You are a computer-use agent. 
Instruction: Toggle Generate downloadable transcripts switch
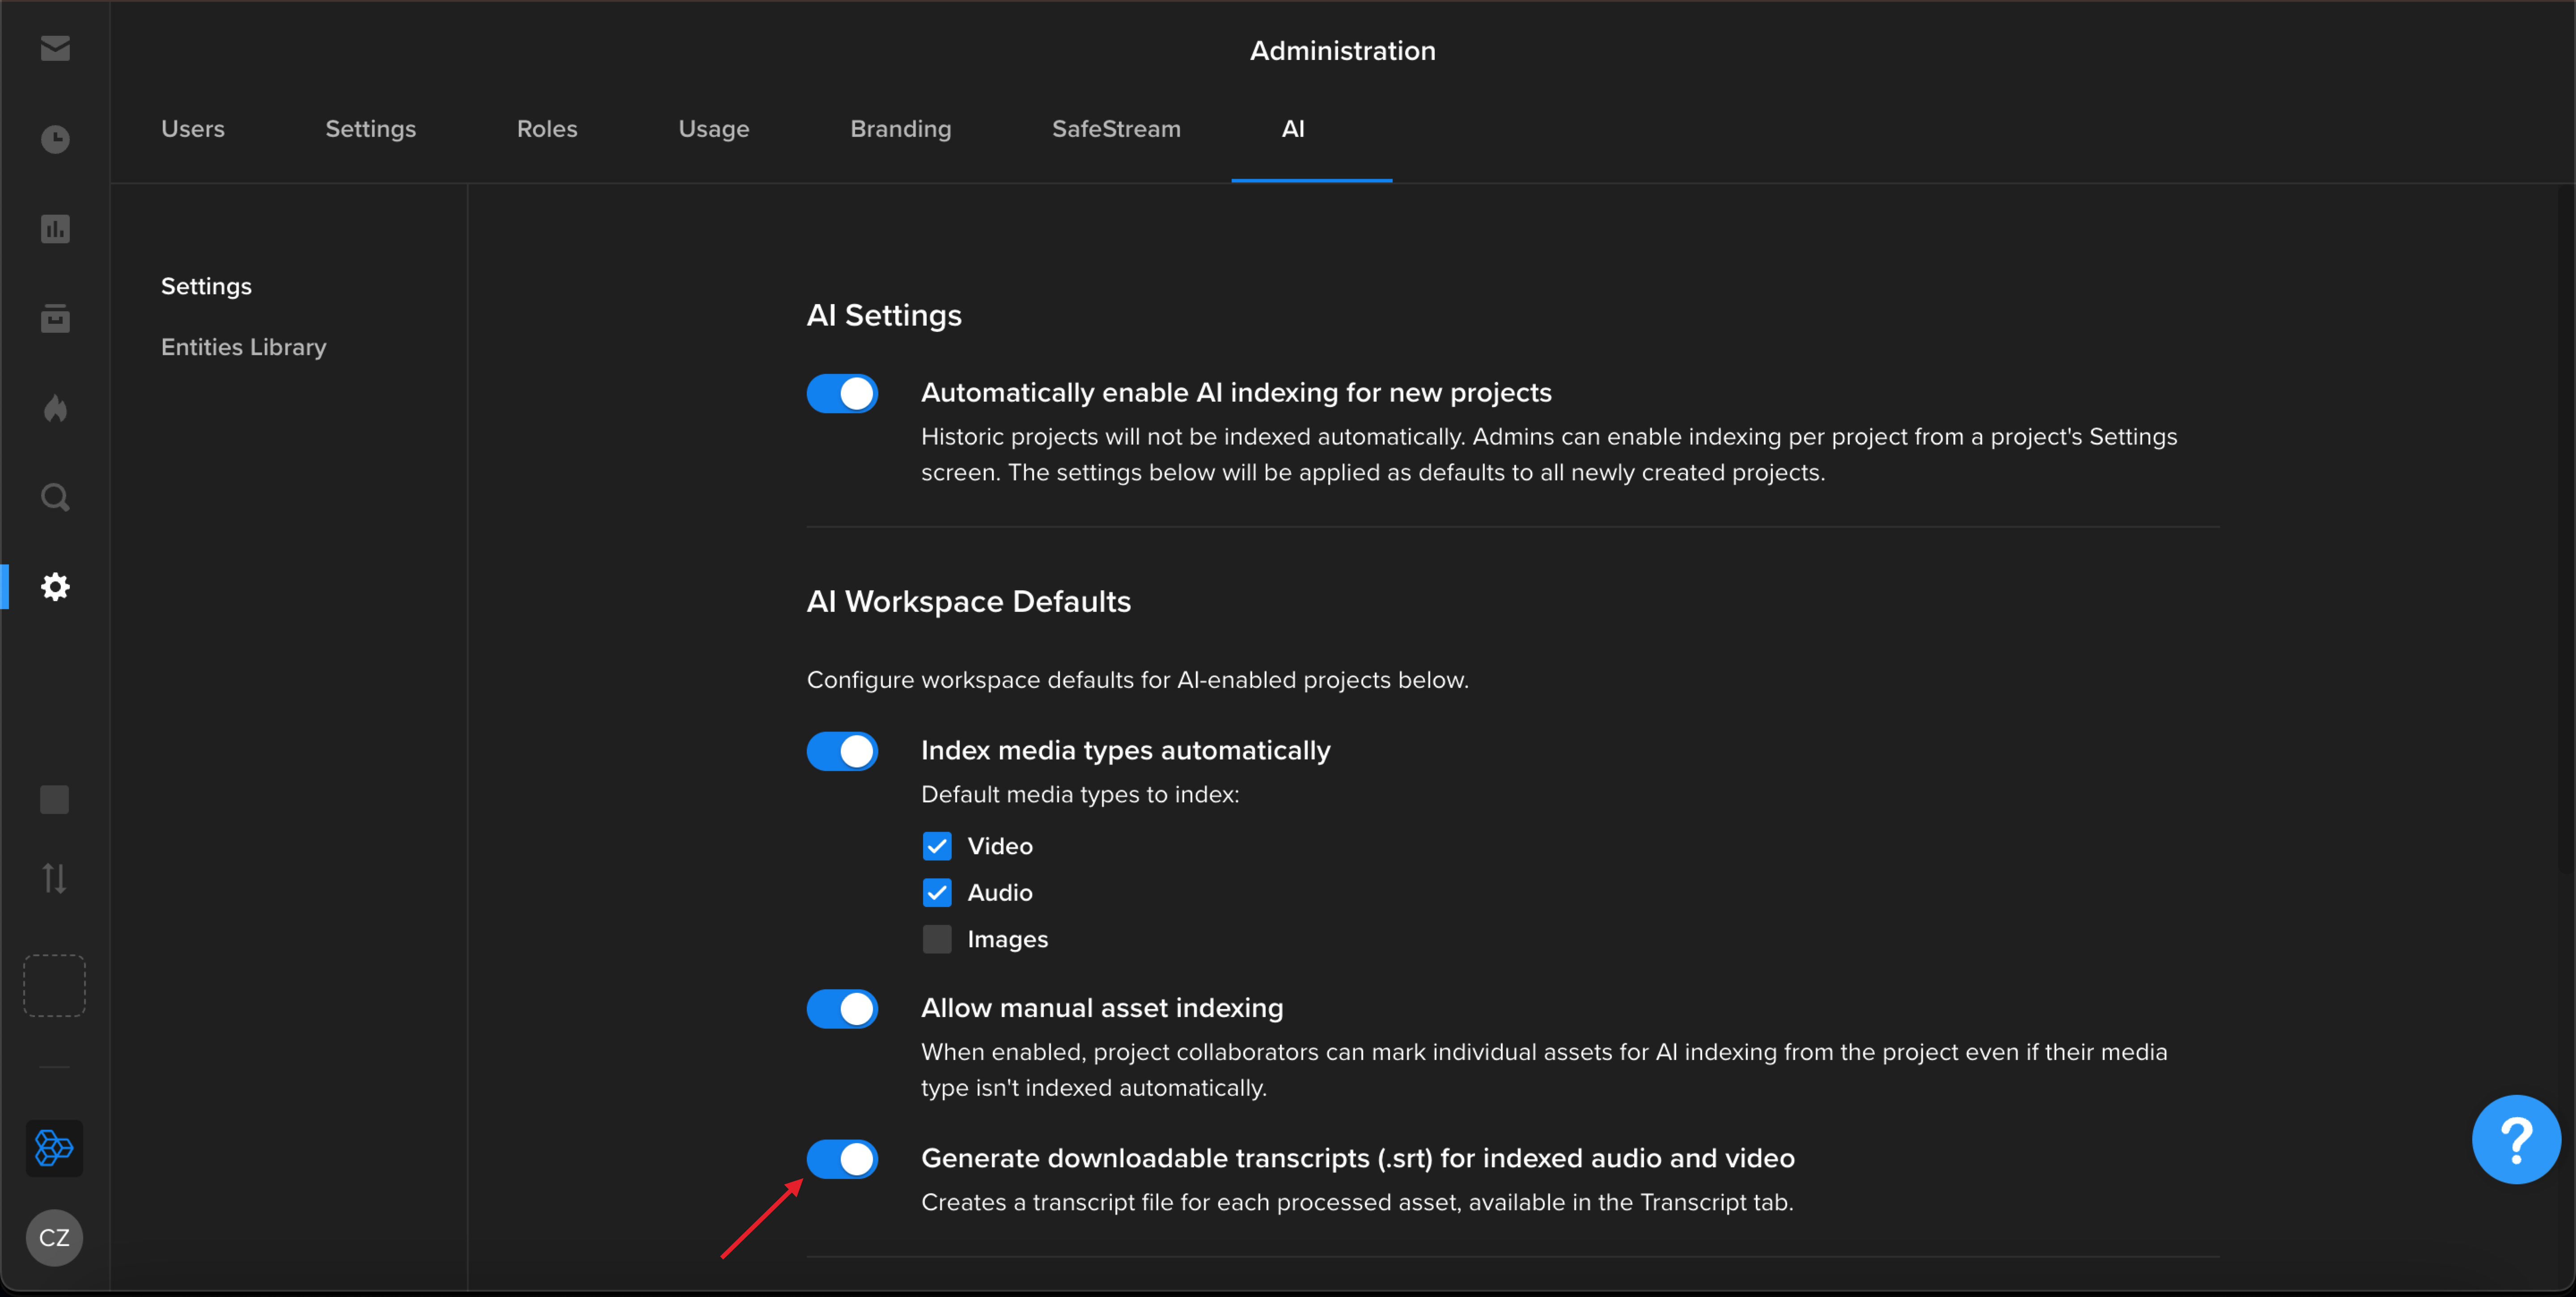(842, 1159)
